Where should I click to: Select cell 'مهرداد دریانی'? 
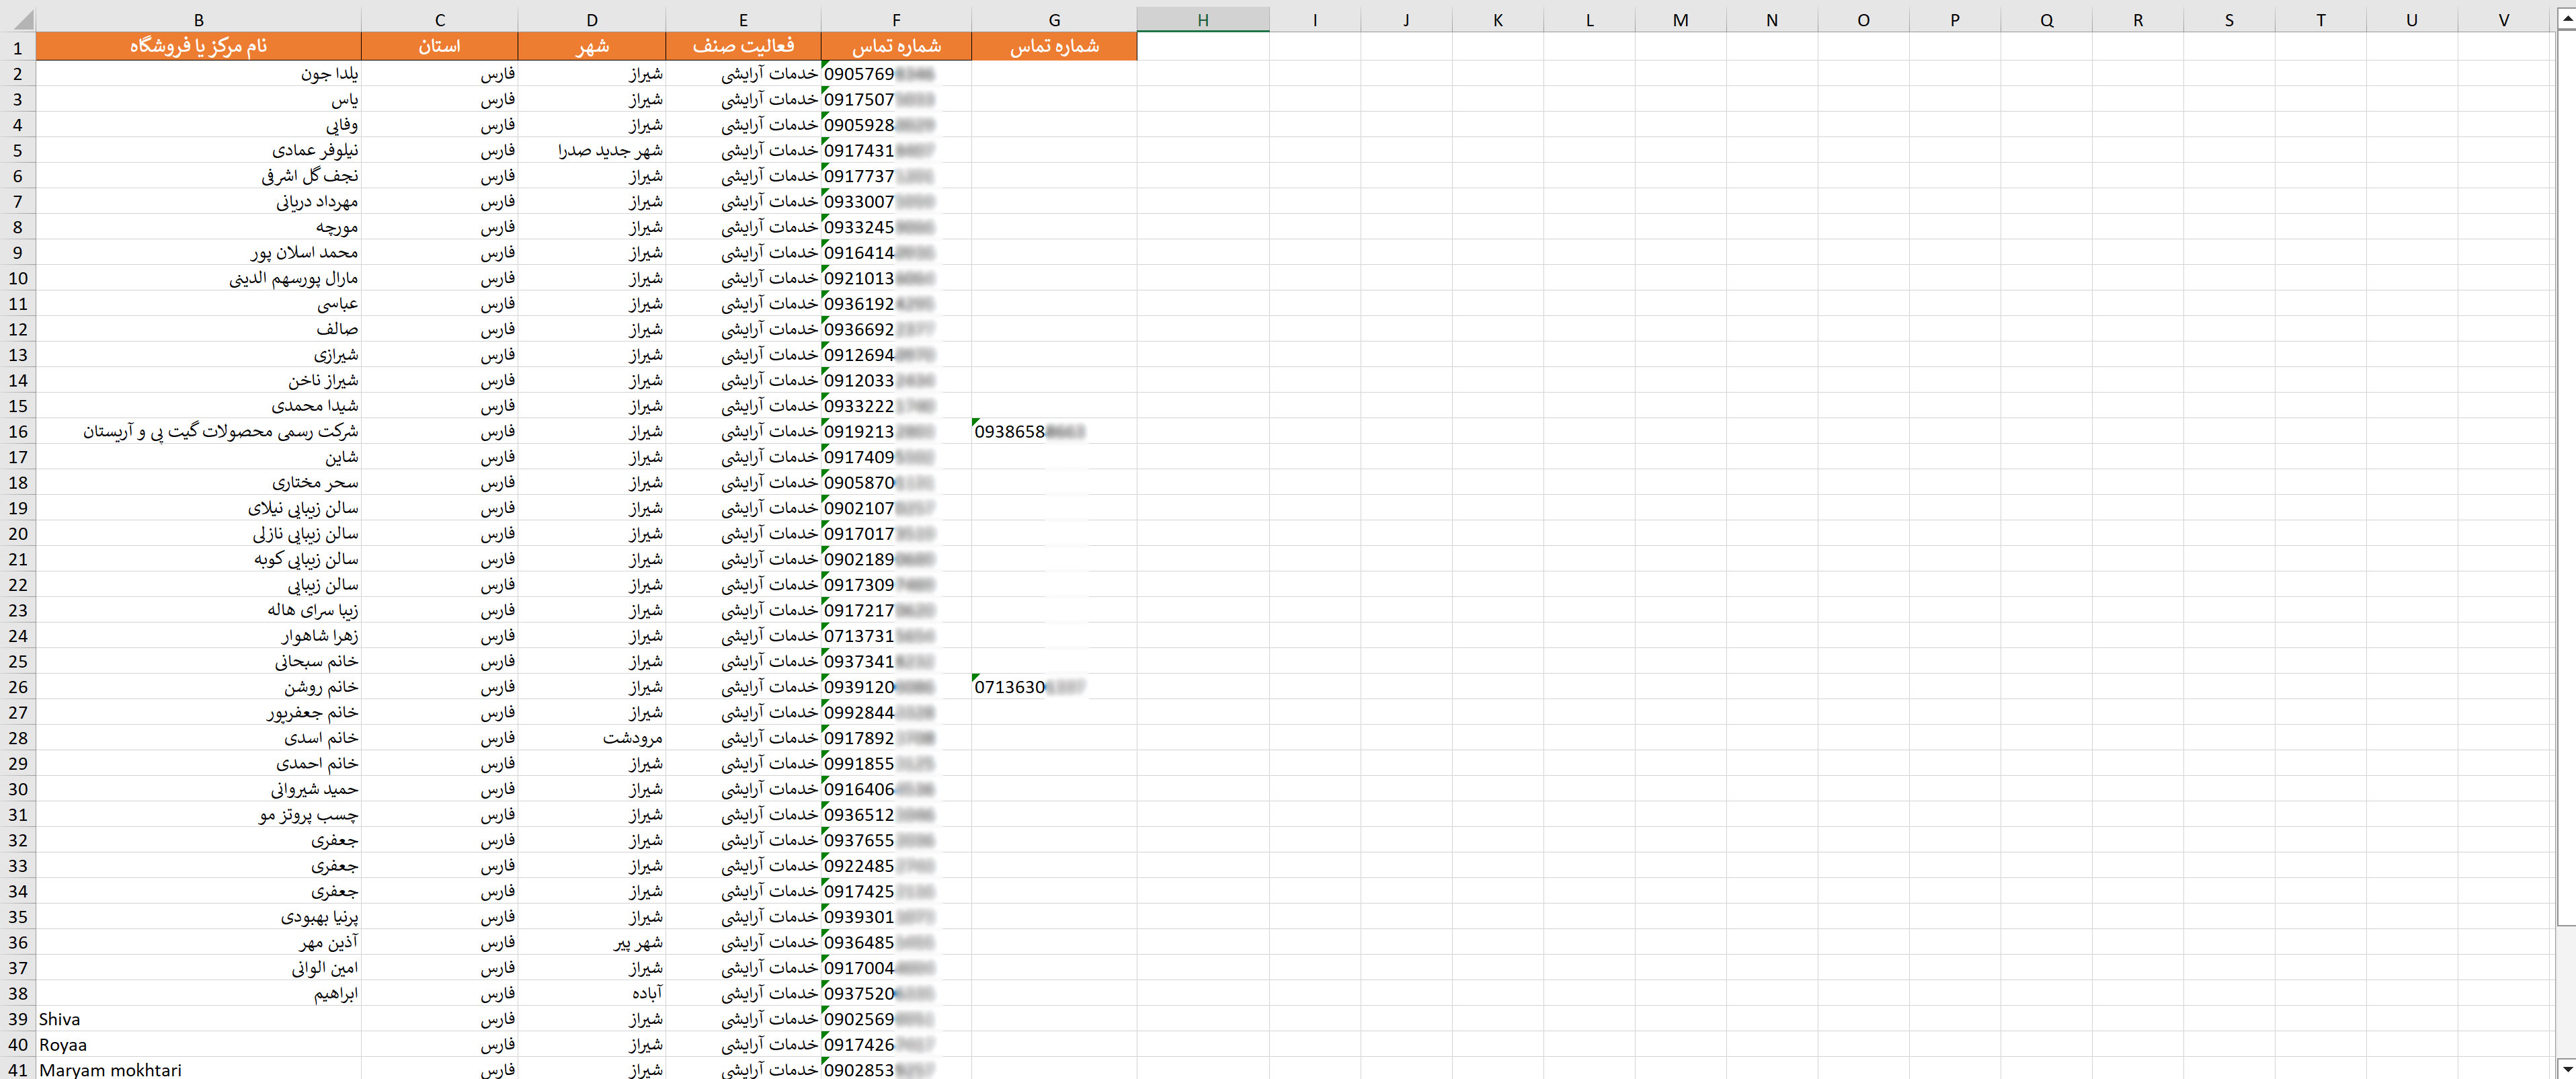[x=198, y=201]
